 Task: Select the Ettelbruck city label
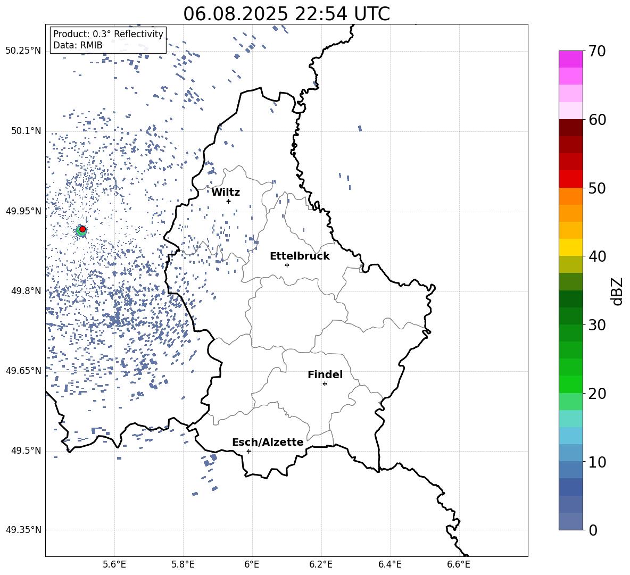point(300,256)
